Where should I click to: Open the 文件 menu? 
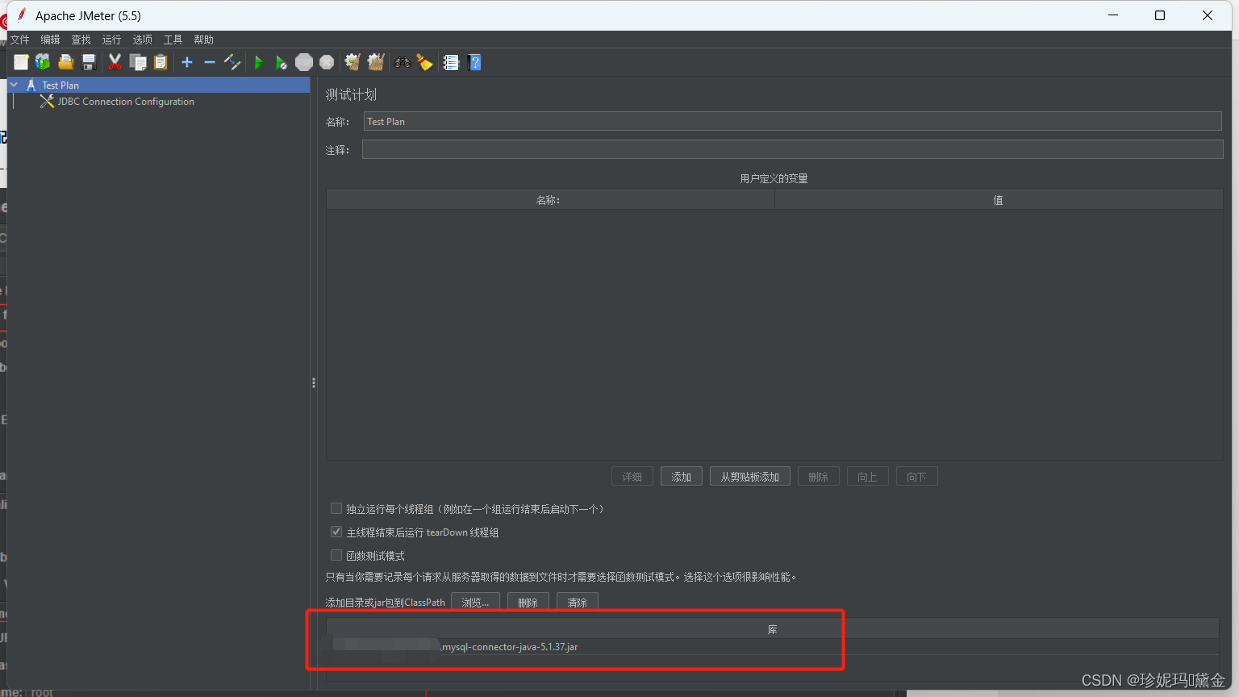pyautogui.click(x=20, y=40)
